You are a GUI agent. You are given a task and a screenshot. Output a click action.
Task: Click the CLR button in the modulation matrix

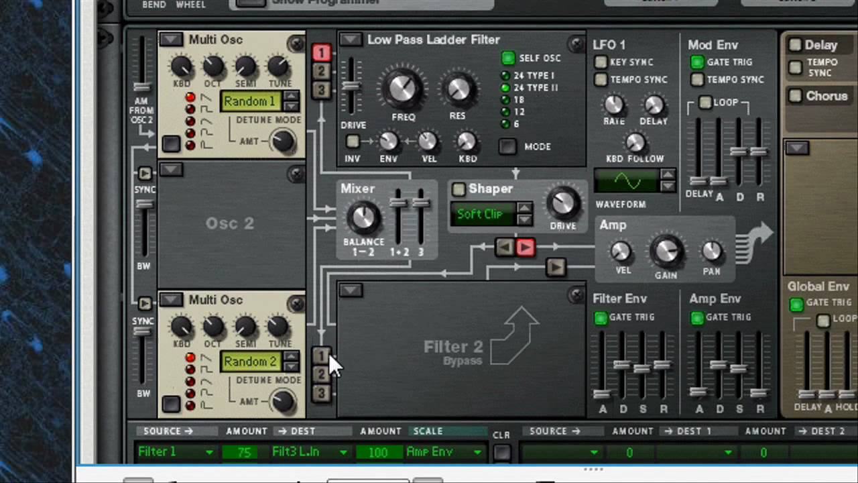coord(501,453)
